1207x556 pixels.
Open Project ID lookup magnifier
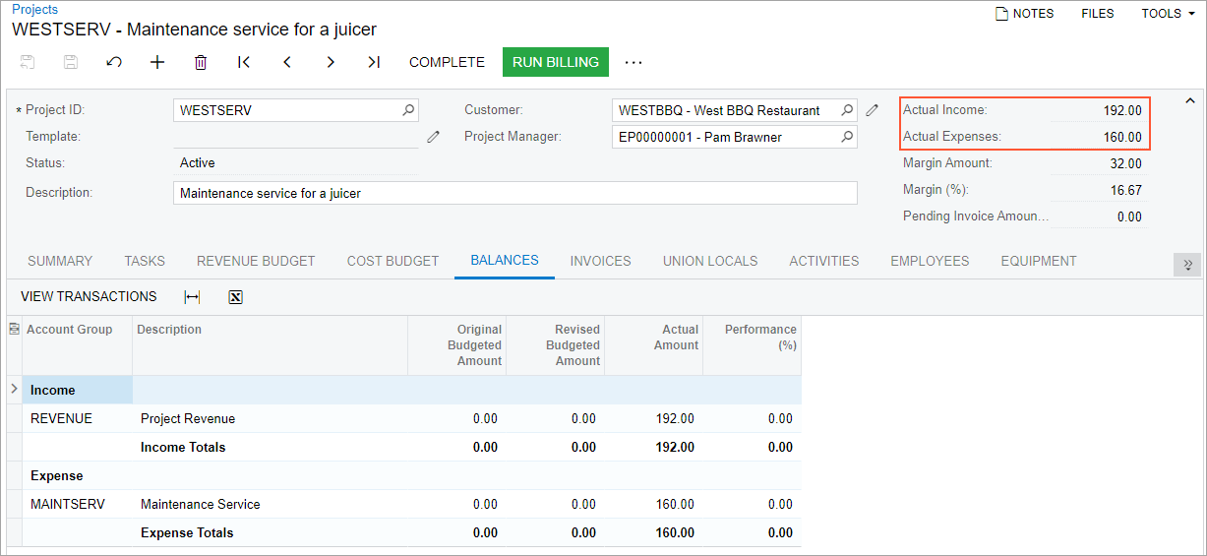click(409, 110)
